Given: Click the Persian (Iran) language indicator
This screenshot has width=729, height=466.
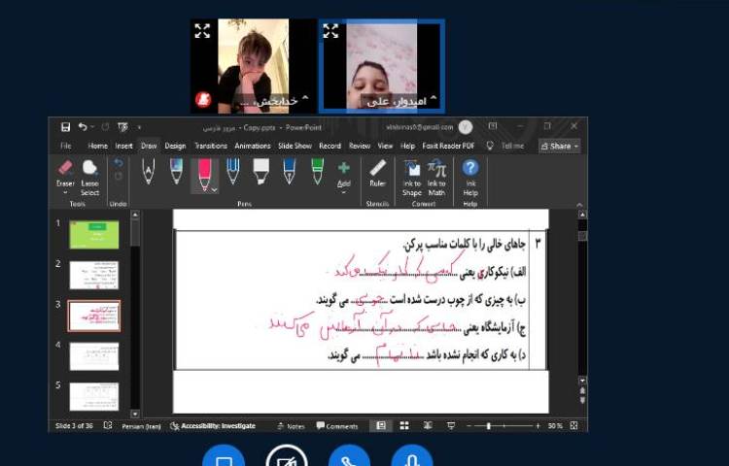Looking at the screenshot, I should 141,426.
